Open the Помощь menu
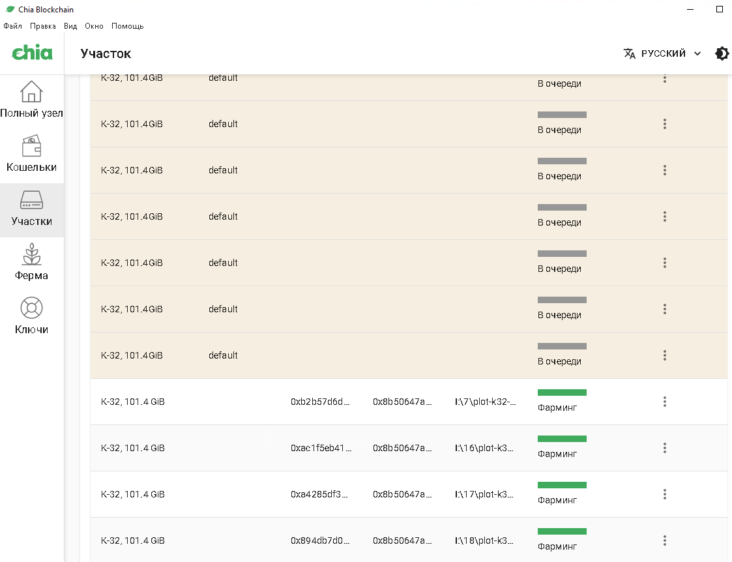732x562 pixels. 128,26
